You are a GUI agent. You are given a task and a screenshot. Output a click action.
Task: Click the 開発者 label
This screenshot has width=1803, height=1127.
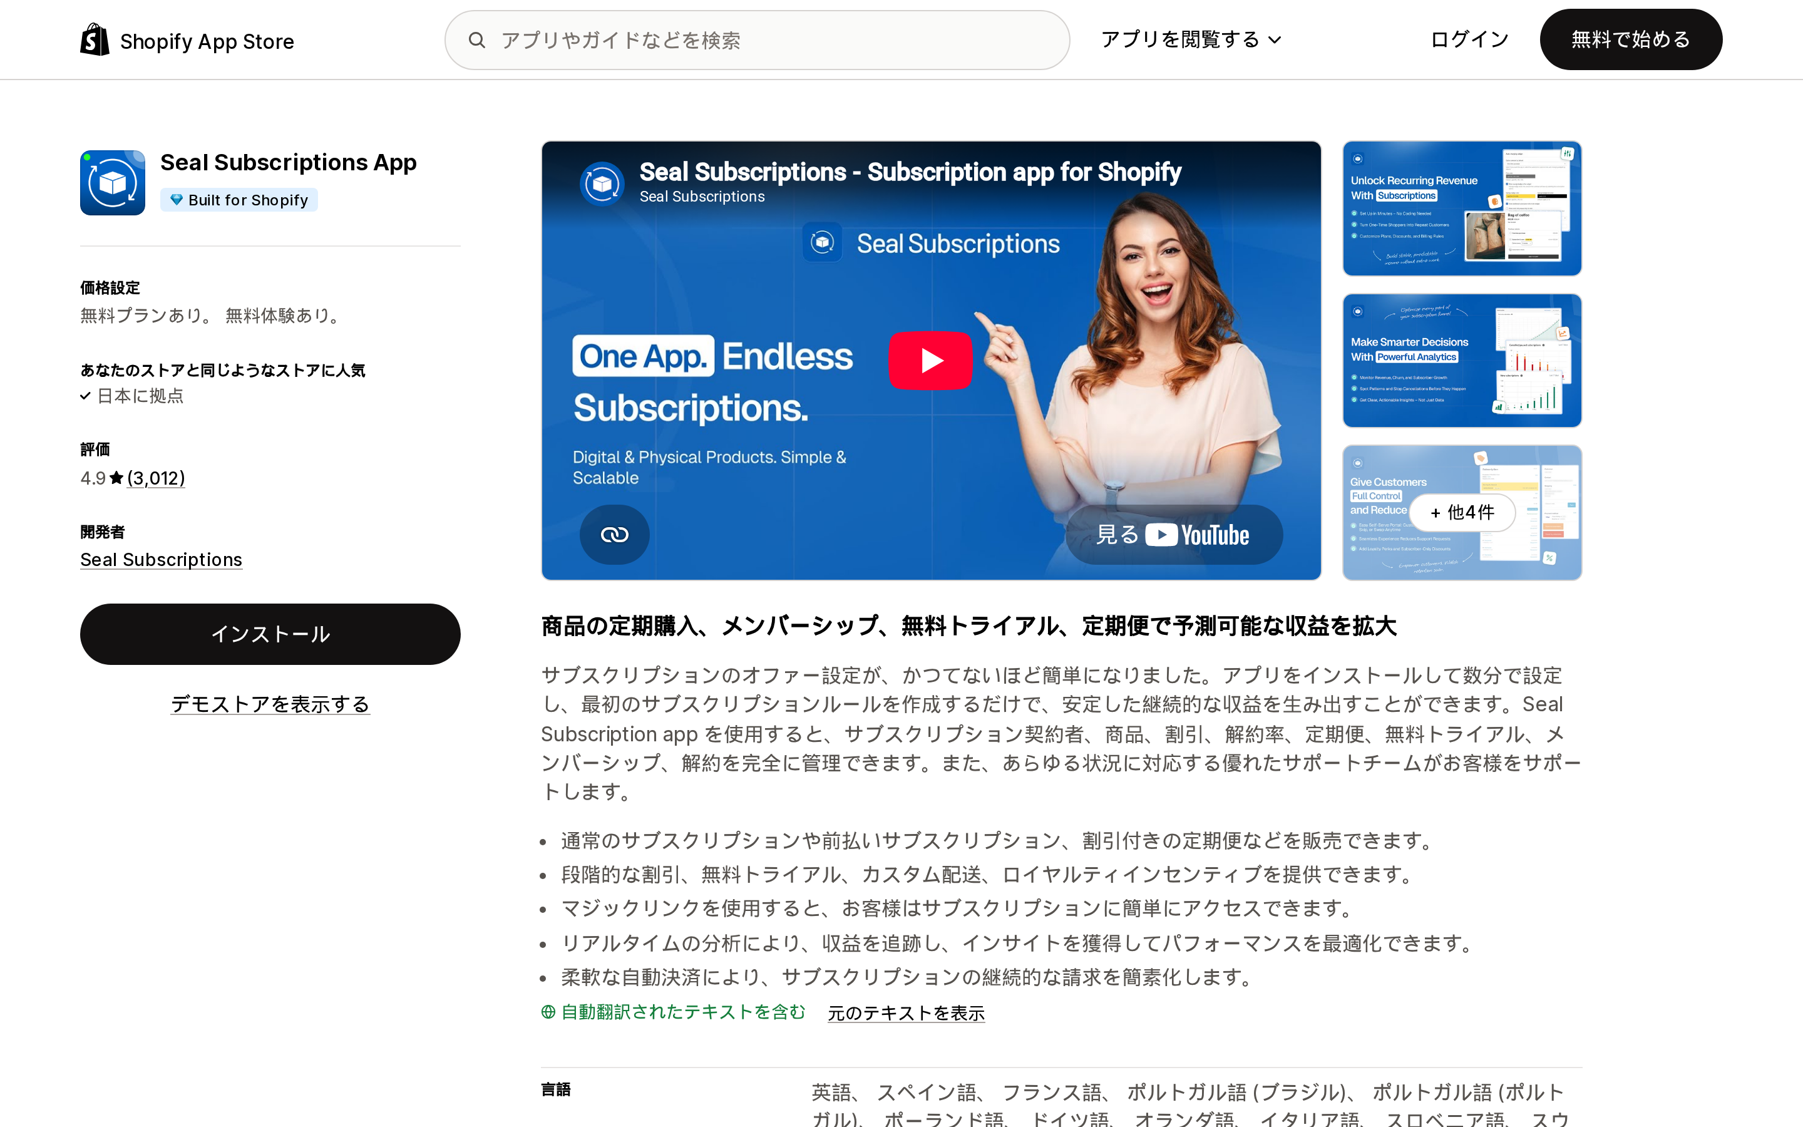coord(102,532)
